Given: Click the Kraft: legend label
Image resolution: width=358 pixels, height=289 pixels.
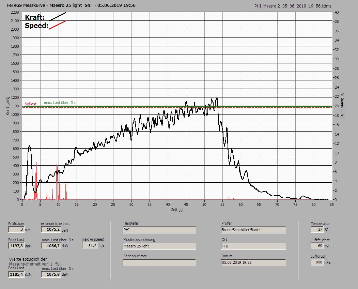Looking at the screenshot, I should (x=35, y=17).
